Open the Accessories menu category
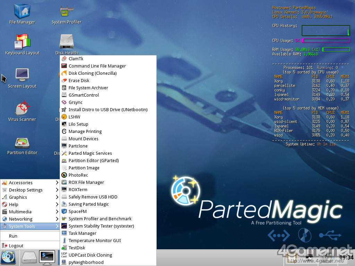The width and height of the screenshot is (355, 266). (x=30, y=183)
